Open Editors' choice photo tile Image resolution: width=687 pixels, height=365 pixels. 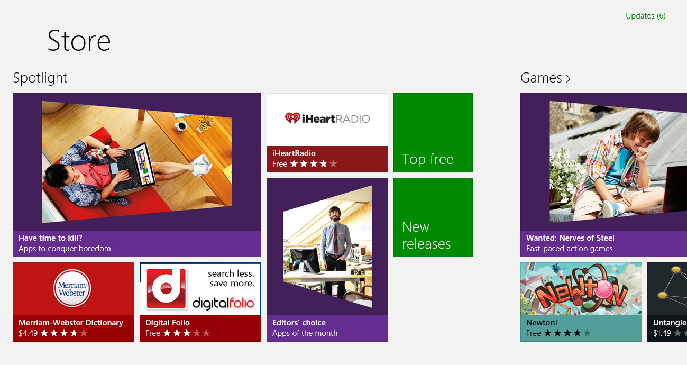(x=327, y=247)
